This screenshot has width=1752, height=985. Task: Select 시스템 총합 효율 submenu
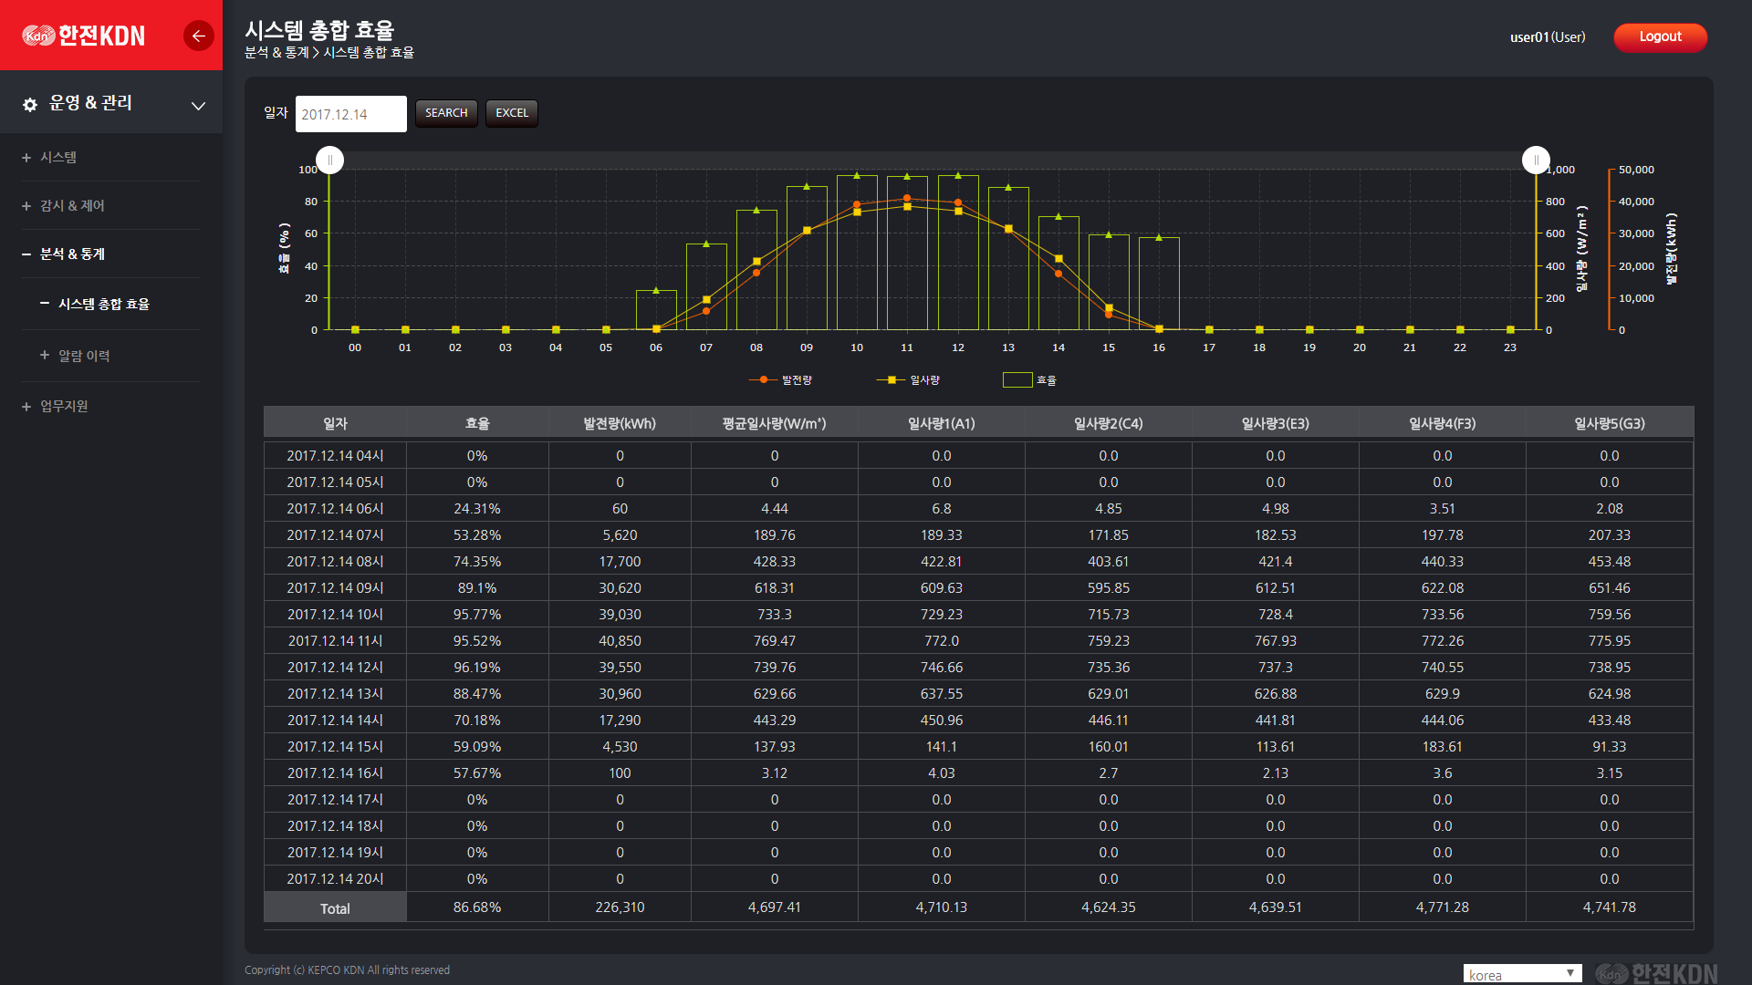(x=95, y=304)
